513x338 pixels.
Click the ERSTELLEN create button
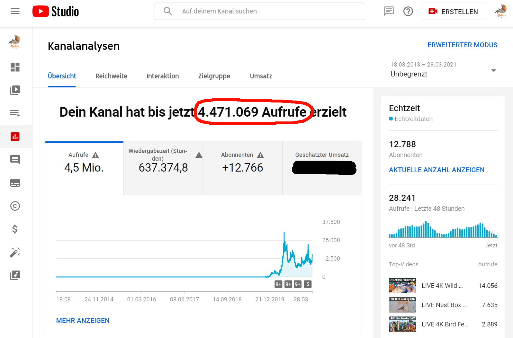tap(454, 12)
